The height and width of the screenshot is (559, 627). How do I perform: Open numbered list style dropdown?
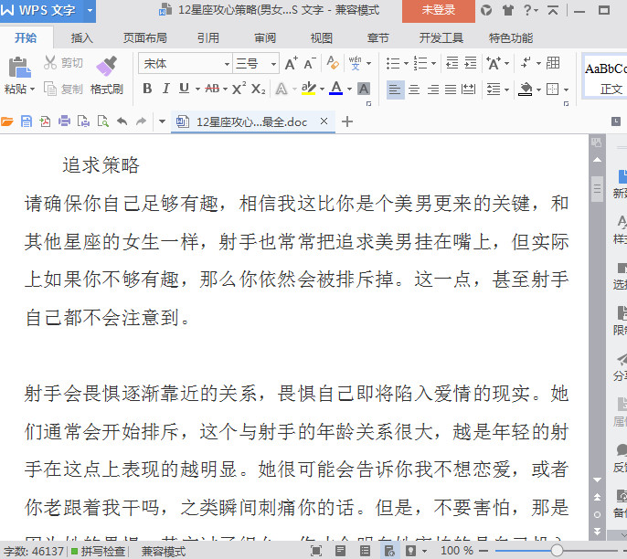click(433, 63)
